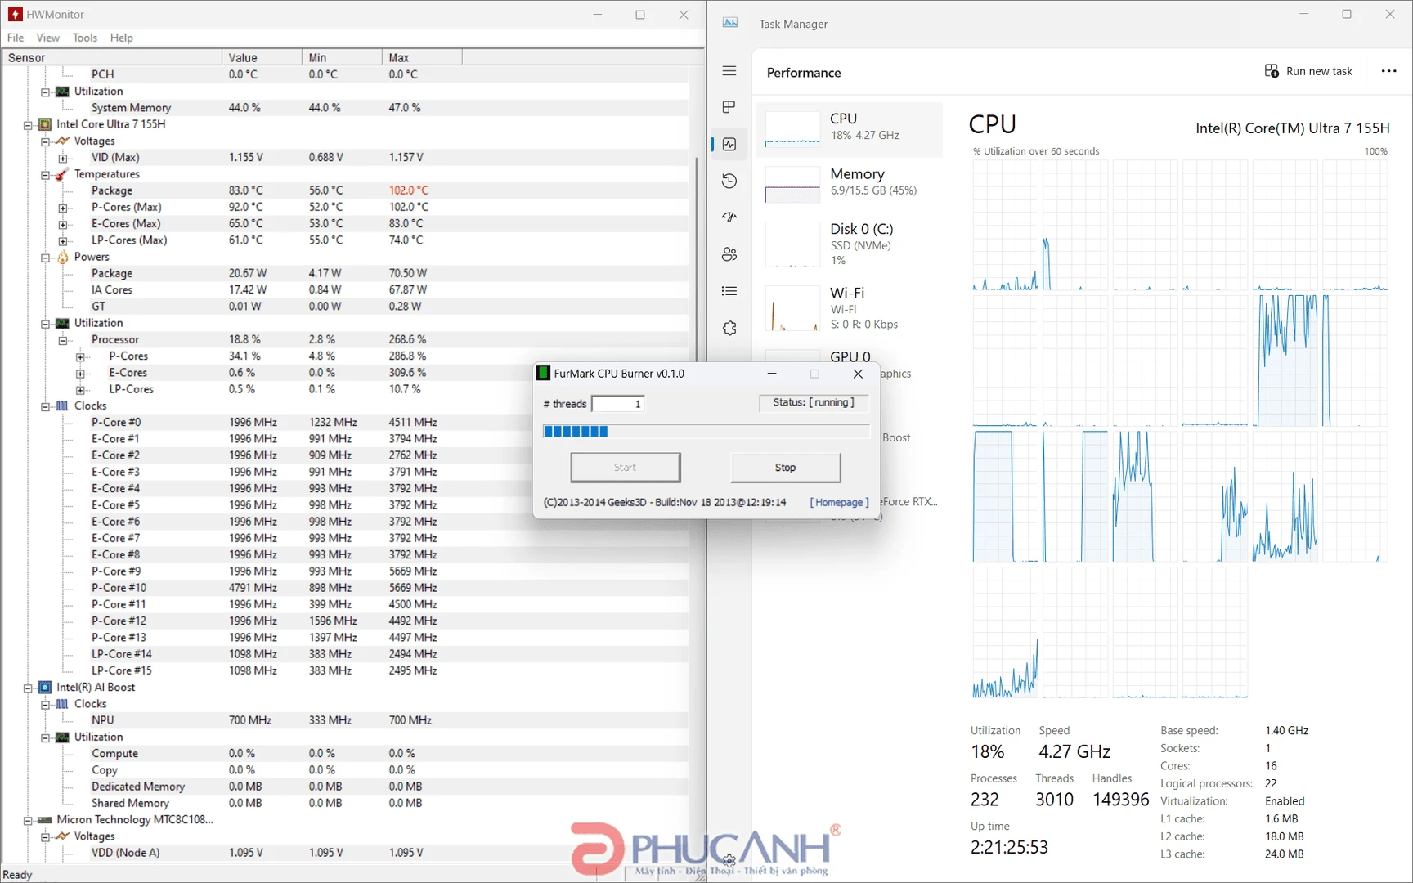This screenshot has height=883, width=1413.
Task: Click Status: [running] indicator in FurMark
Action: point(814,403)
